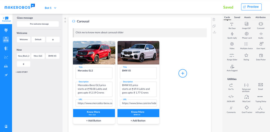This screenshot has height=132, width=270.
Task: Click the download icon beside the Carousal card
Action: pyautogui.click(x=214, y=32)
